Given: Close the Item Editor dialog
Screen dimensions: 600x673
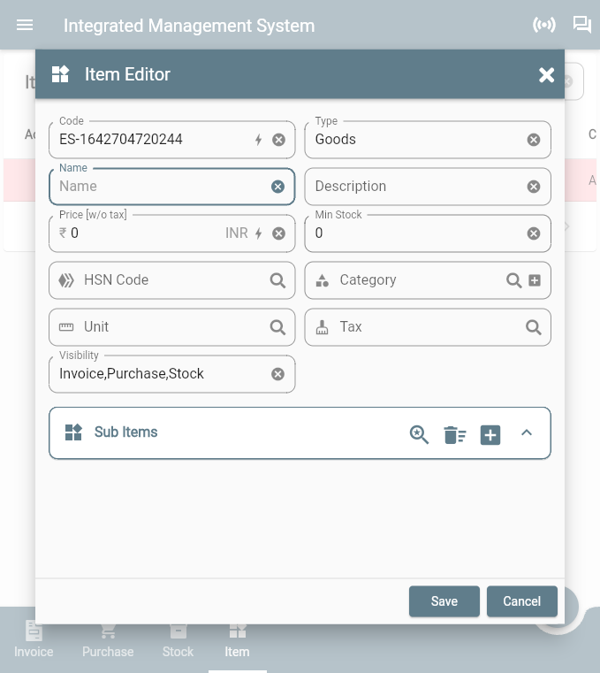Looking at the screenshot, I should pyautogui.click(x=546, y=75).
